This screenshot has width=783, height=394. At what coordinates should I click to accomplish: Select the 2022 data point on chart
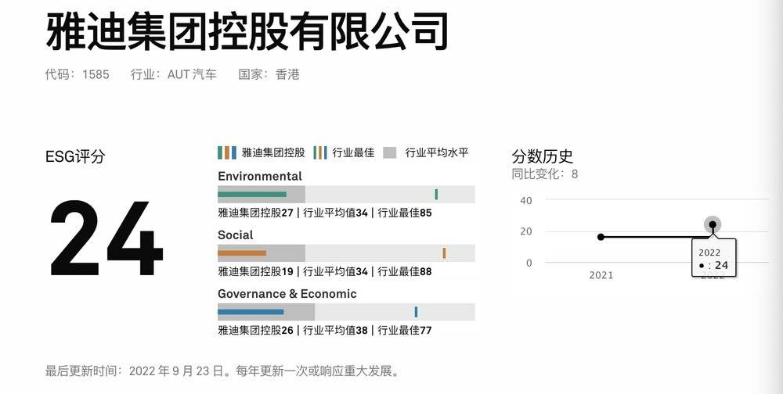point(713,225)
